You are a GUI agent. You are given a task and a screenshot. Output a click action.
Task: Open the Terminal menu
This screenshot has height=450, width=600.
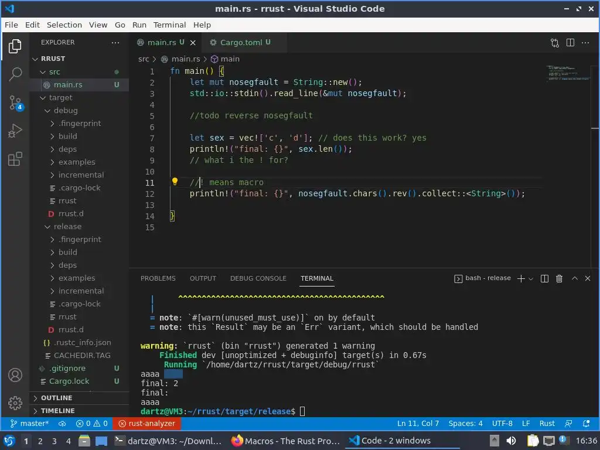[169, 25]
